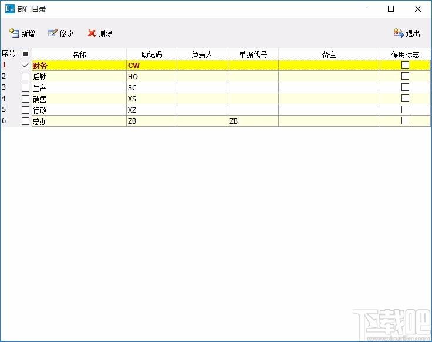Screen dimensions: 432x342
Task: Close the 部门目录 window
Action: click(417, 9)
